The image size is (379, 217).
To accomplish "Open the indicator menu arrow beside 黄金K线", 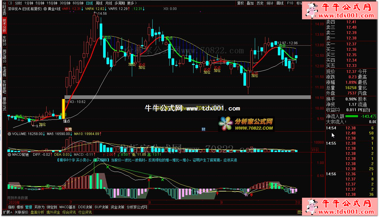I will 45,9.
